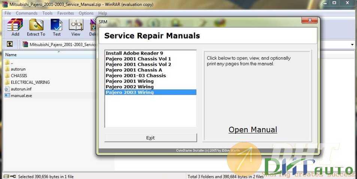This screenshot has width=357, height=179.
Task: Click the archive icon in address bar
Action: click(25, 44)
